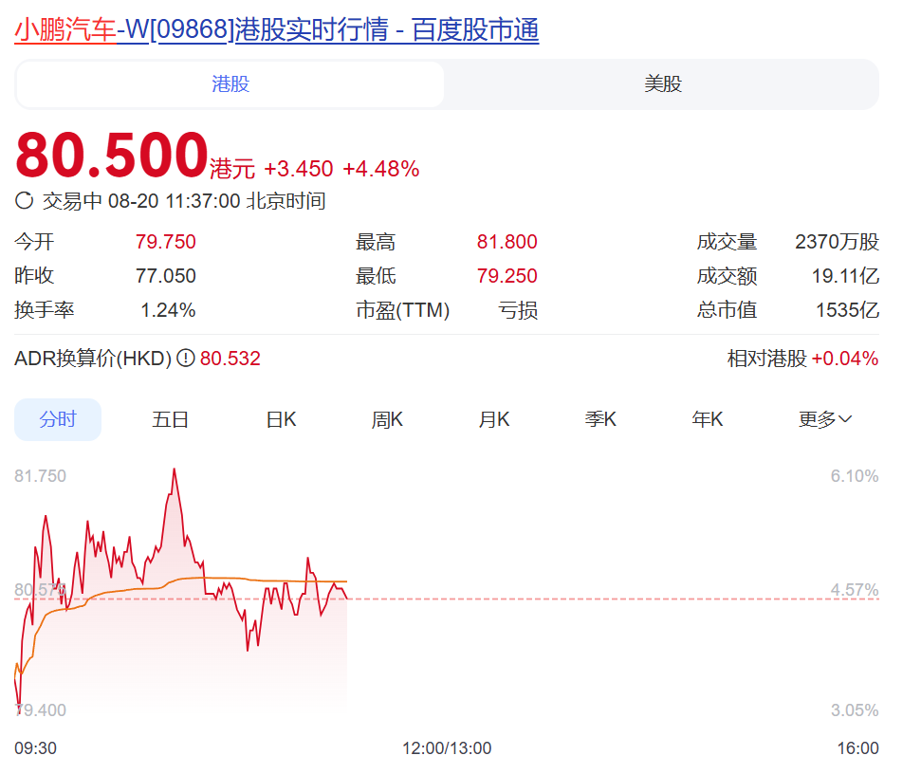Switch to the 五日 chart view

coord(170,418)
